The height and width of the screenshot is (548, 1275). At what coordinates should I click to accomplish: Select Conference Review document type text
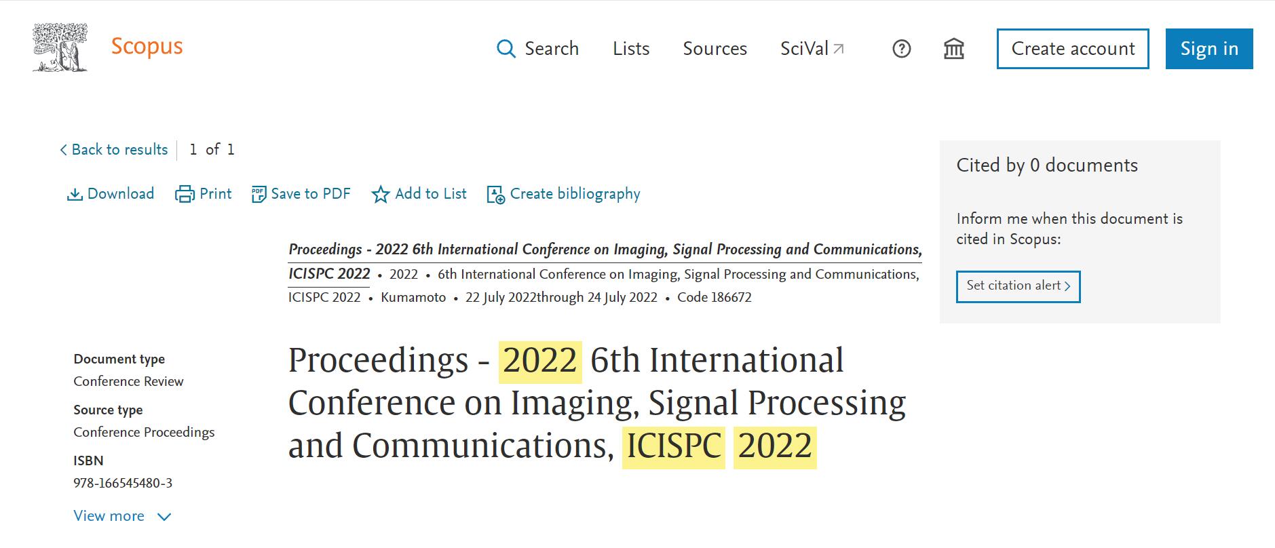128,381
